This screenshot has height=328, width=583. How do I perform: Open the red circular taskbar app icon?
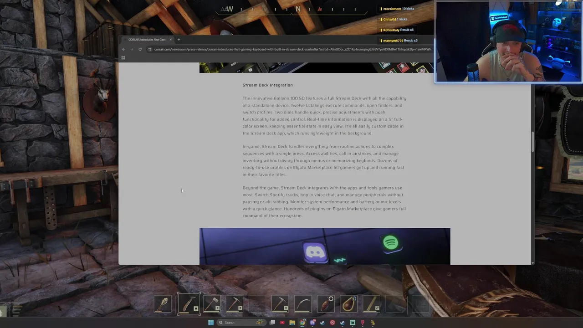(x=332, y=323)
